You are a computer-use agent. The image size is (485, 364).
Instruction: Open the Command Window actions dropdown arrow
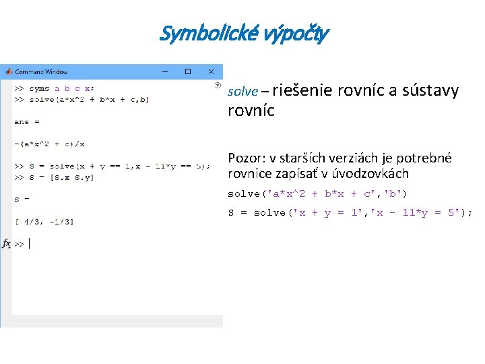tap(218, 85)
